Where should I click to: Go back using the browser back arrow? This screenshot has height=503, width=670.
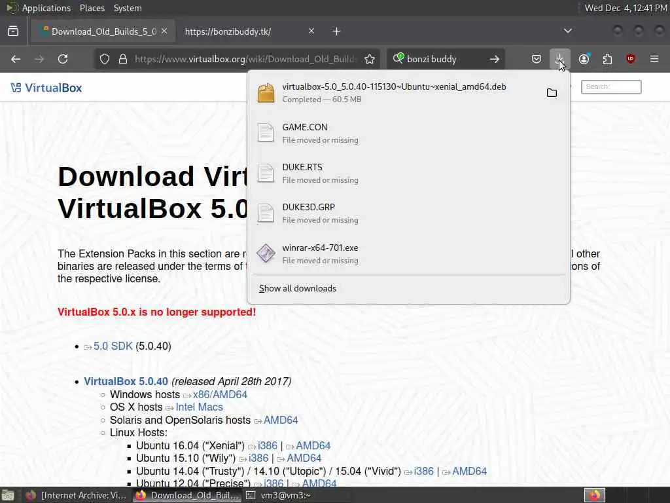point(16,59)
